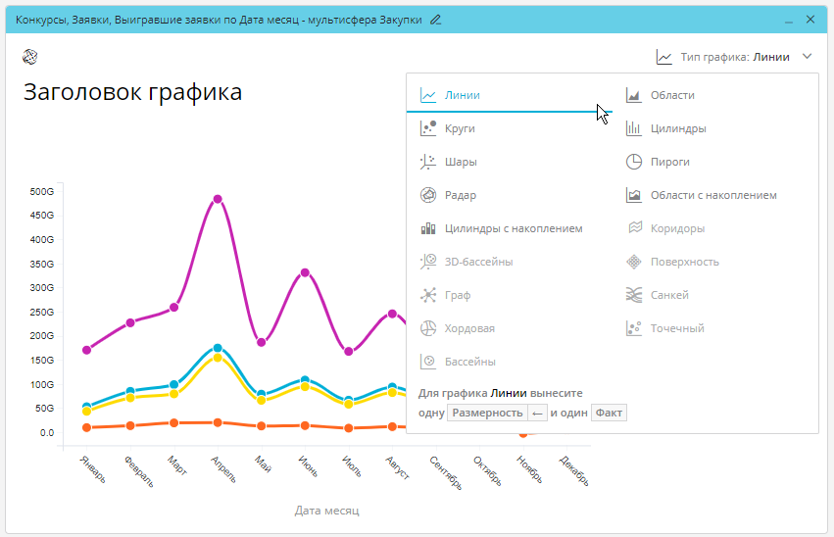Choose the Области area chart icon

(x=634, y=95)
